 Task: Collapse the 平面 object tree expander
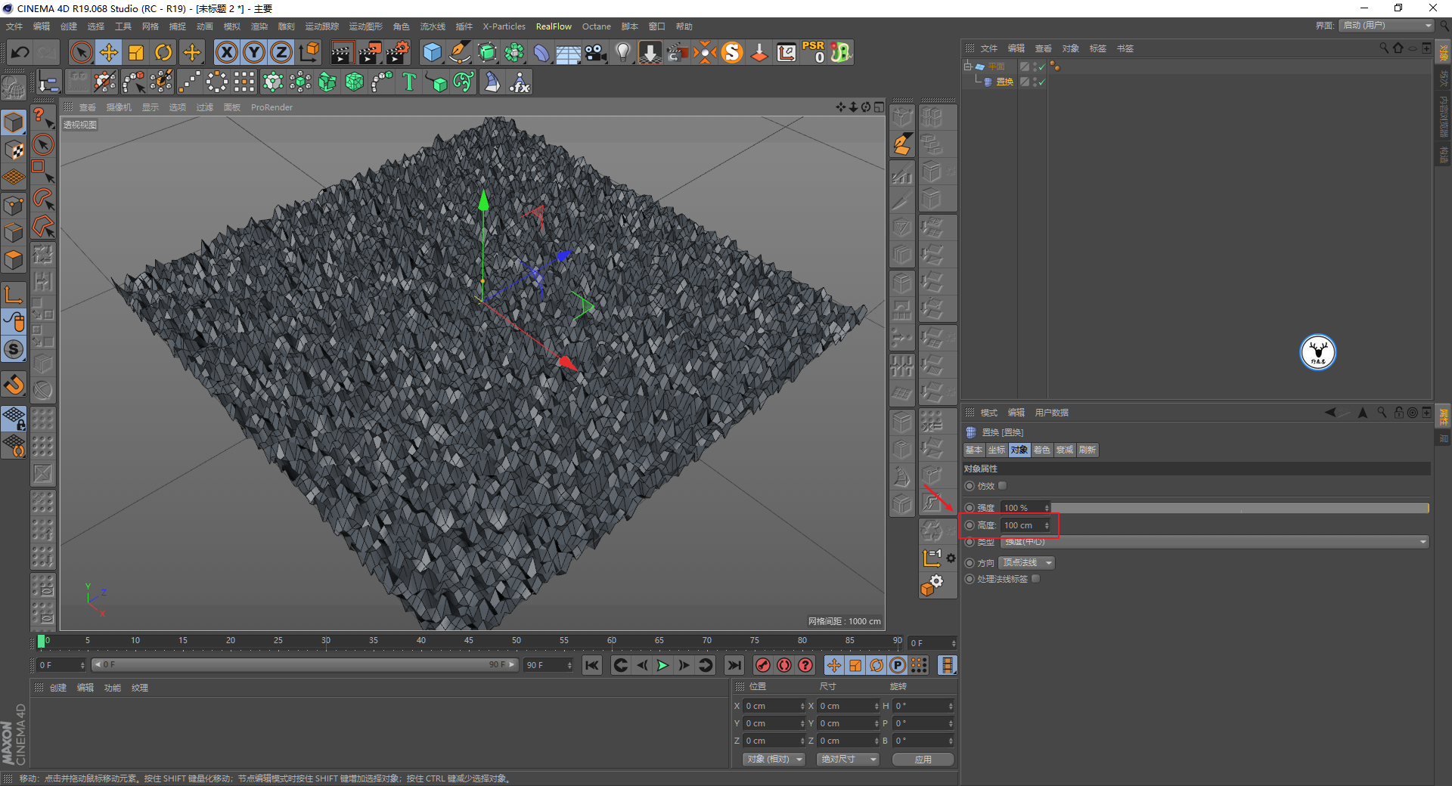[967, 67]
